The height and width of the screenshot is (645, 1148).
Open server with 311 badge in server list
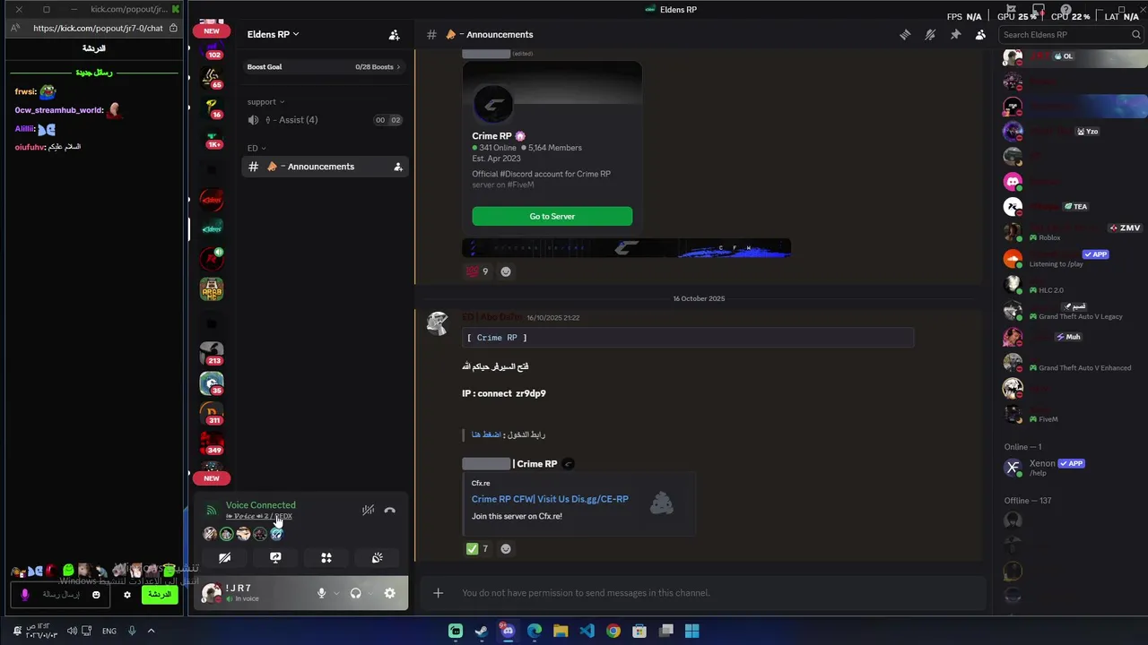click(212, 413)
